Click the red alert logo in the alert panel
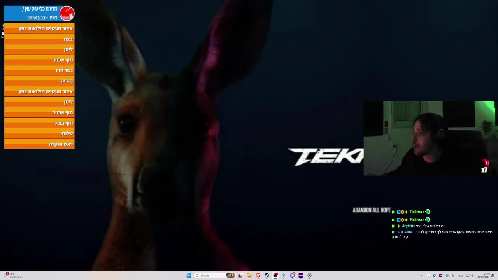 click(x=67, y=13)
